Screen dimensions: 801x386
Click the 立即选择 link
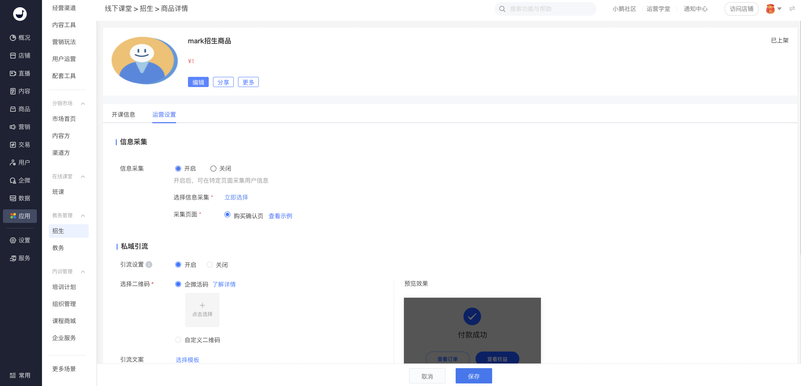pos(236,197)
